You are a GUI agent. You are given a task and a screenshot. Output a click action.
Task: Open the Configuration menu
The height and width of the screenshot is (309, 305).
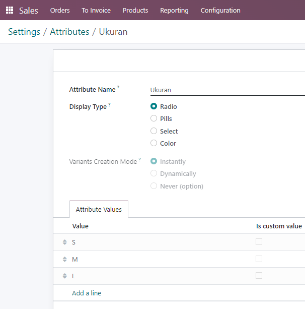[x=220, y=10]
